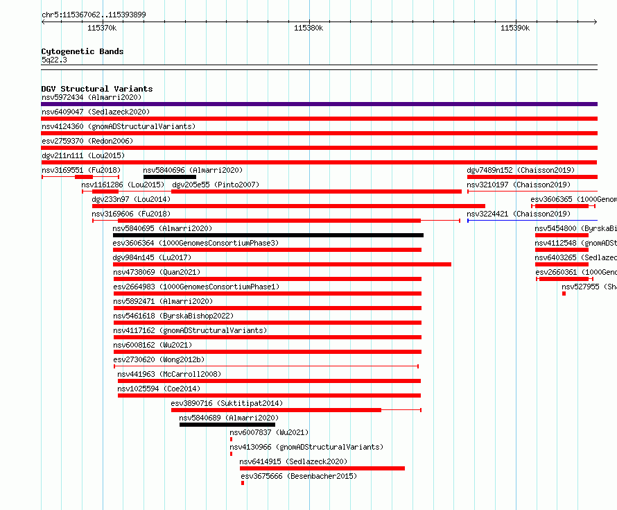Click the red dgv984n145 variant bar
Viewport: 617px width, 510px height.
[x=282, y=264]
